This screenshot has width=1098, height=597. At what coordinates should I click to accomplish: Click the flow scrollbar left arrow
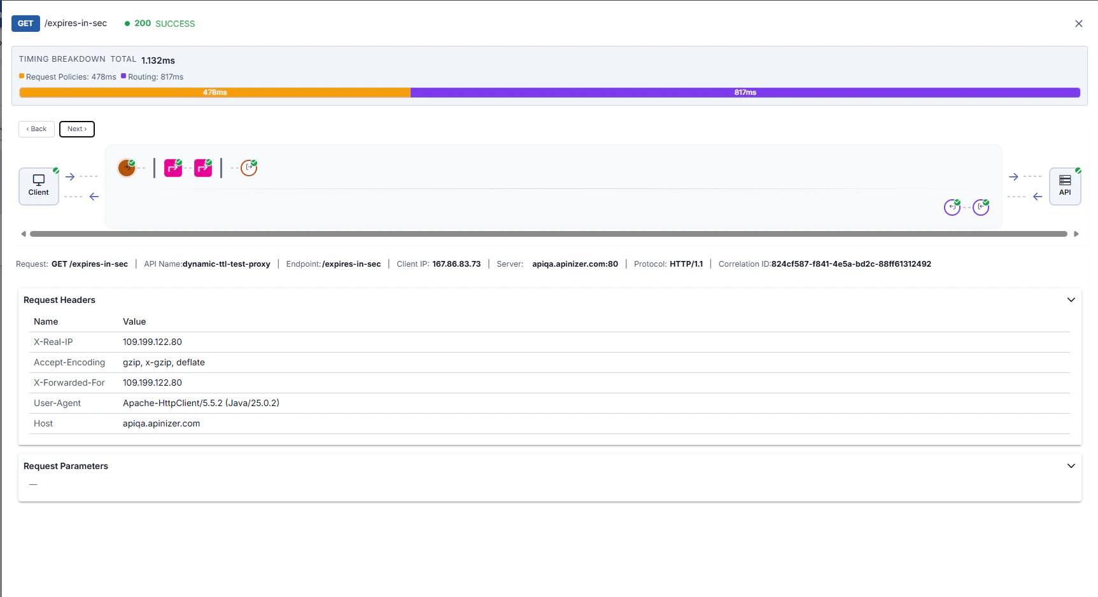[24, 234]
